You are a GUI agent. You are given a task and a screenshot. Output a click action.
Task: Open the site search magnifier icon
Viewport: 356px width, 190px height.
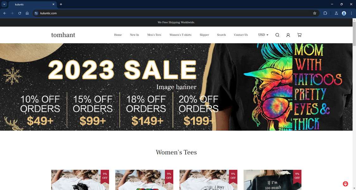(277, 35)
